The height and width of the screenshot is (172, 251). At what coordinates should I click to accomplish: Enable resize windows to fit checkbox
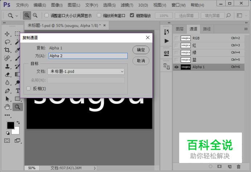tap(46, 15)
